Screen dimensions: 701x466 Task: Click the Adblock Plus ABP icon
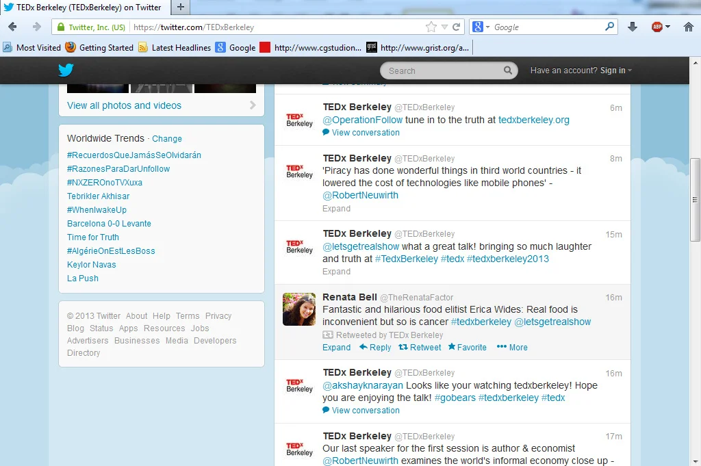coord(657,27)
